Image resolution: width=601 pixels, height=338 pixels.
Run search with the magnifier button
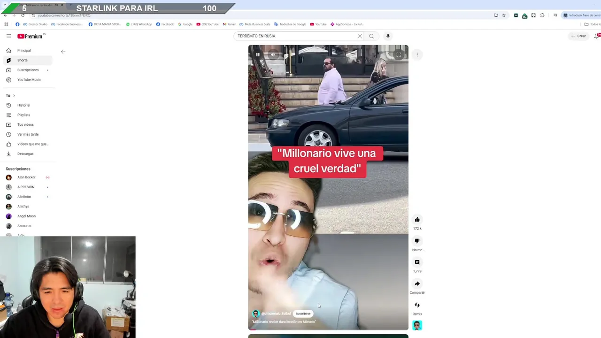pos(371,36)
